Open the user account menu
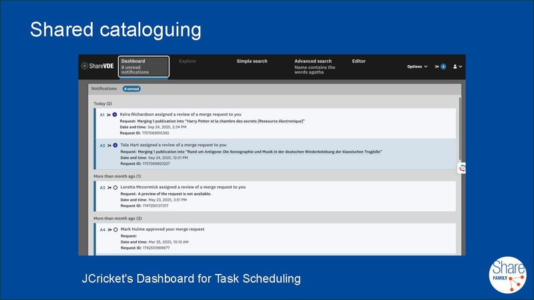 click(x=457, y=67)
